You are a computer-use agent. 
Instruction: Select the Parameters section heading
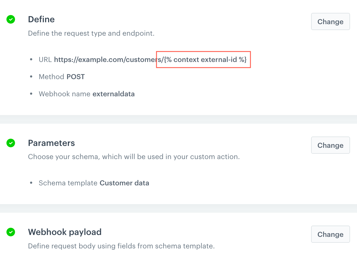click(x=51, y=143)
